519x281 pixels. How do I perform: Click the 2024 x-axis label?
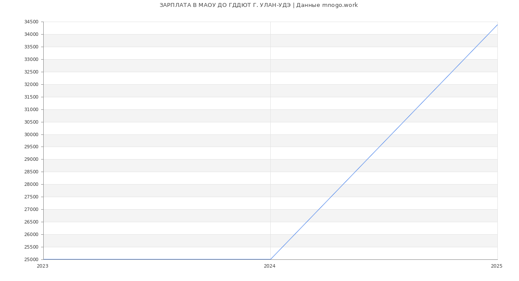269,266
